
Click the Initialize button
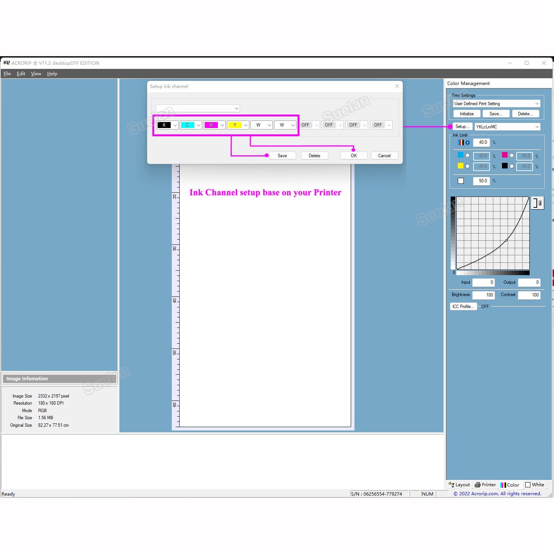[466, 114]
